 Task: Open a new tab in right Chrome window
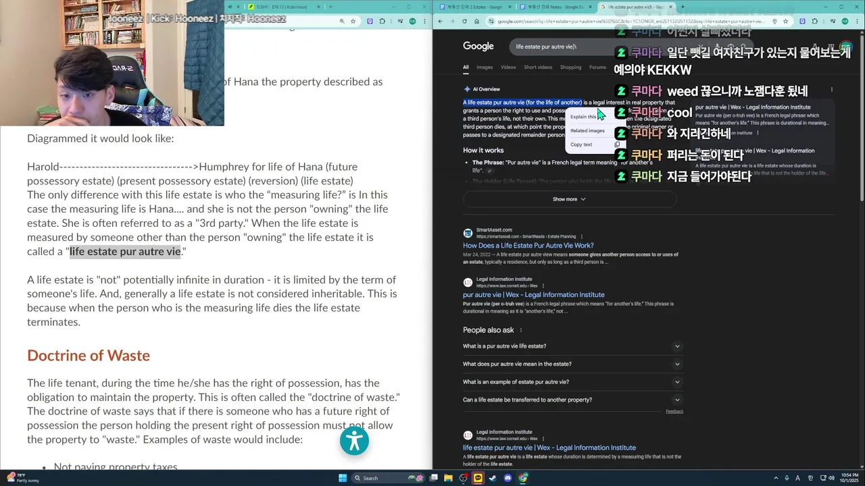coord(683,7)
